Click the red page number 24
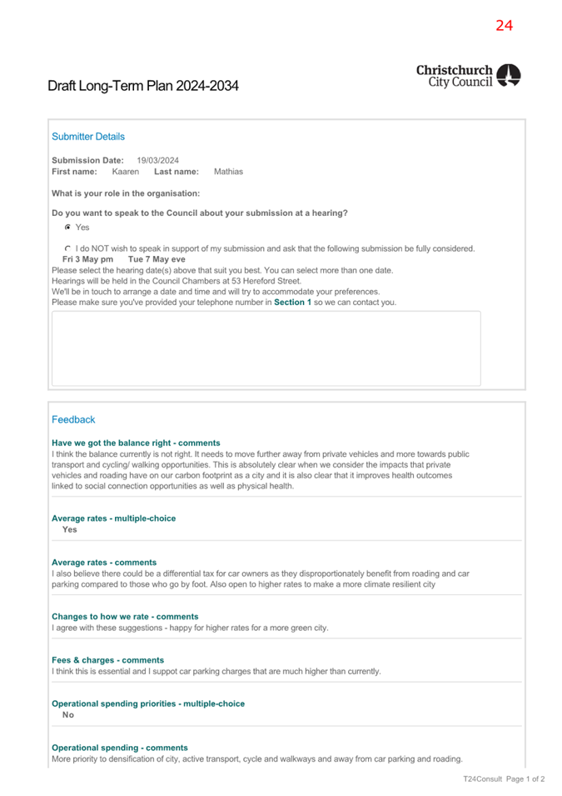This screenshot has width=562, height=796. 505,25
